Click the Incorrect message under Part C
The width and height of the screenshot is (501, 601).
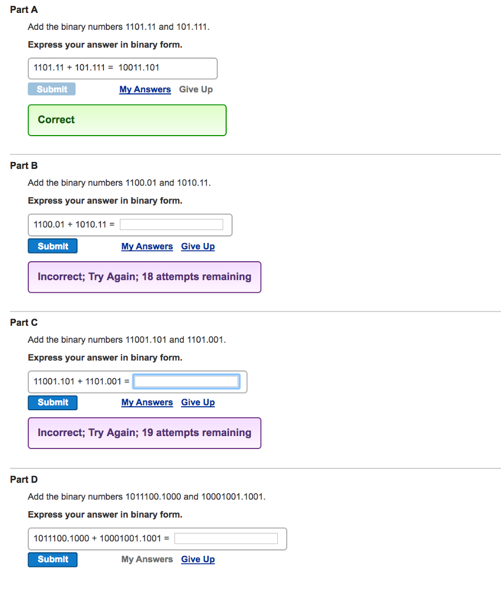[144, 433]
